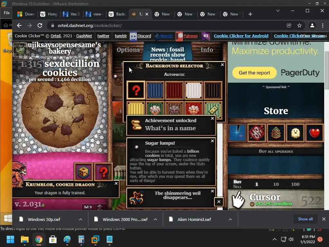Buy the red heart cookie upgrade
Image resolution: width=329 pixels, height=247 pixels.
[x=315, y=133]
